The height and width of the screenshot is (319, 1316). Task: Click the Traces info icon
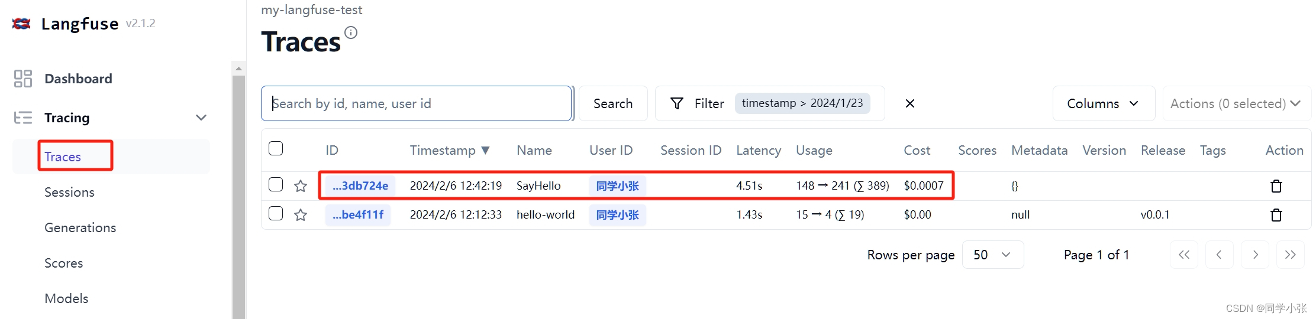pyautogui.click(x=351, y=32)
